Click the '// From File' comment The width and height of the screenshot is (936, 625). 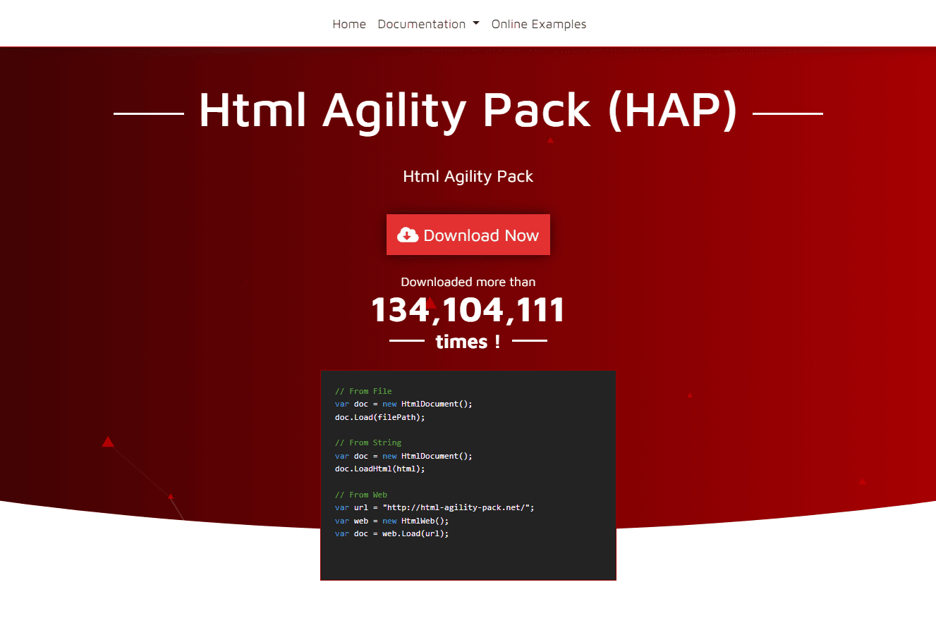363,391
